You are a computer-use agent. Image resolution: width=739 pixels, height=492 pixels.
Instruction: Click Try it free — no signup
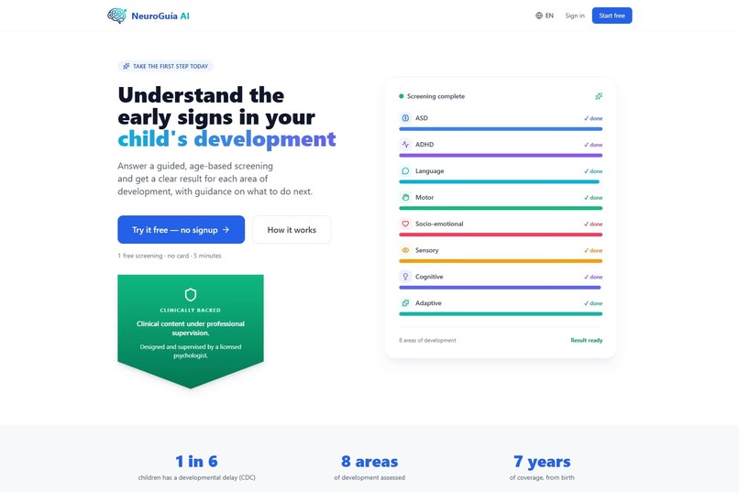point(181,230)
